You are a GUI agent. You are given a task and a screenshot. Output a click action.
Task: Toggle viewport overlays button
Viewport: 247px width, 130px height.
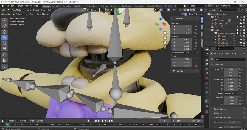[169, 10]
